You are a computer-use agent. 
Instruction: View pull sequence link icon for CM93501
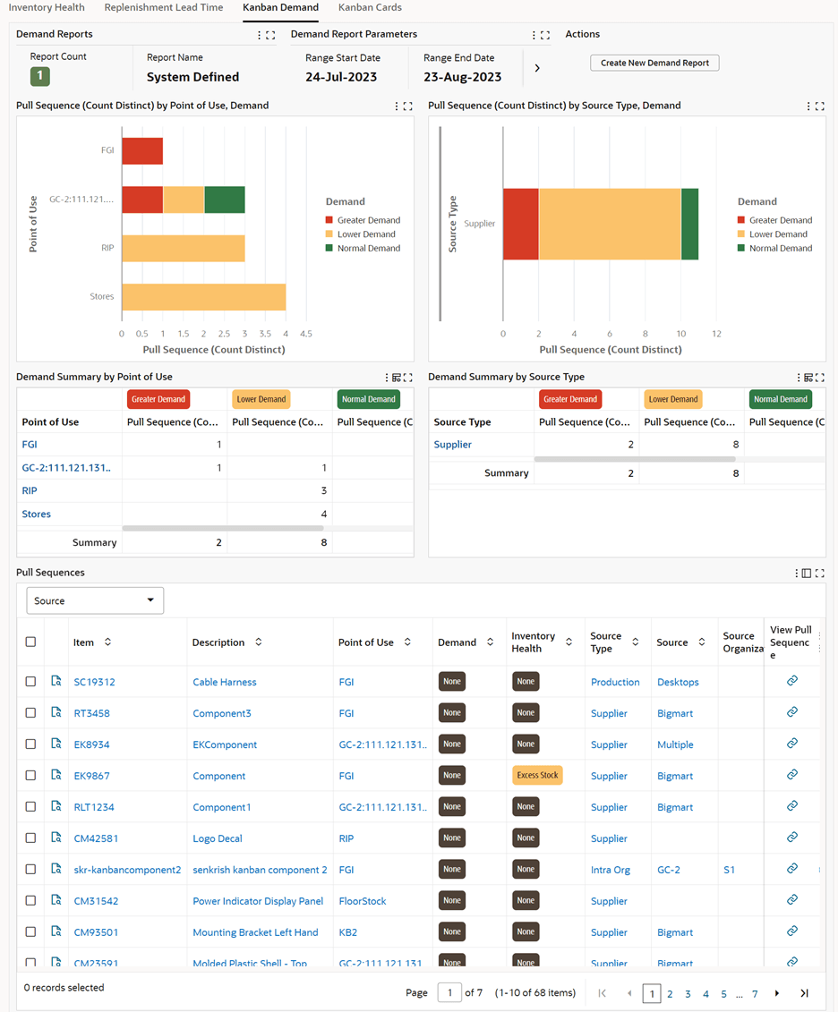click(x=792, y=931)
